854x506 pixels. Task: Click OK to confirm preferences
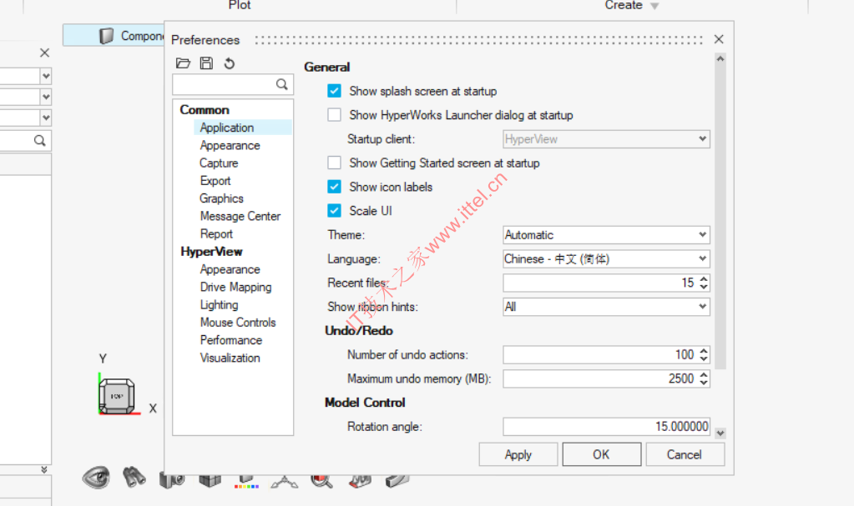pyautogui.click(x=601, y=454)
